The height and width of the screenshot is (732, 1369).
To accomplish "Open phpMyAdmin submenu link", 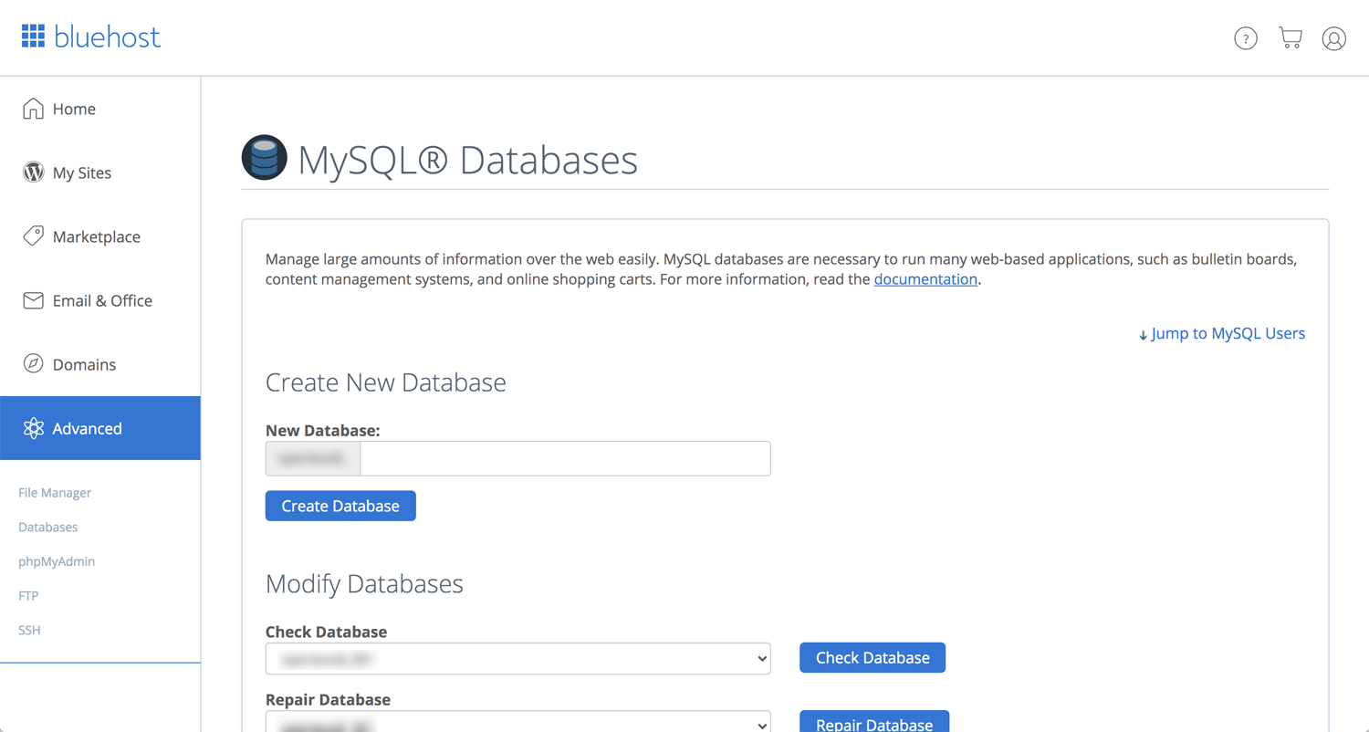I will click(57, 561).
